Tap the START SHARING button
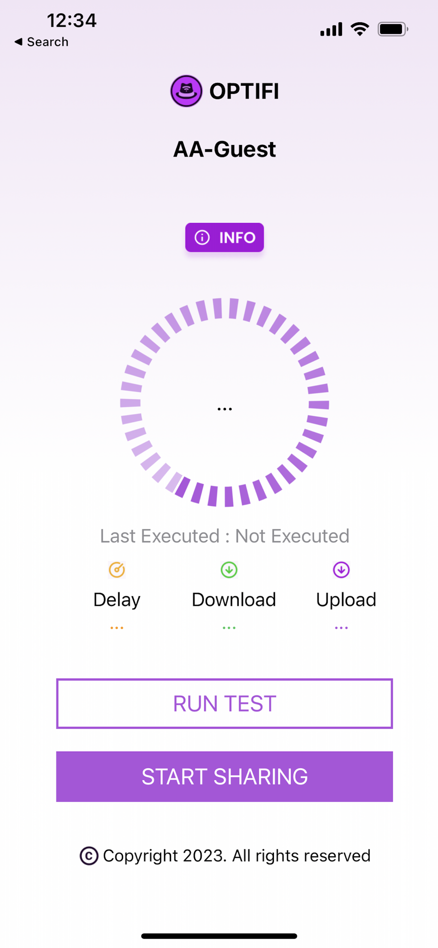The height and width of the screenshot is (948, 438). [x=224, y=776]
